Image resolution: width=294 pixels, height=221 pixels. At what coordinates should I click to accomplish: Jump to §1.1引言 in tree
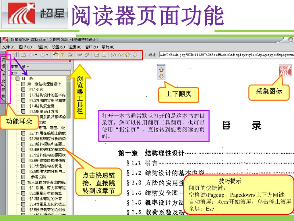pos(36,89)
